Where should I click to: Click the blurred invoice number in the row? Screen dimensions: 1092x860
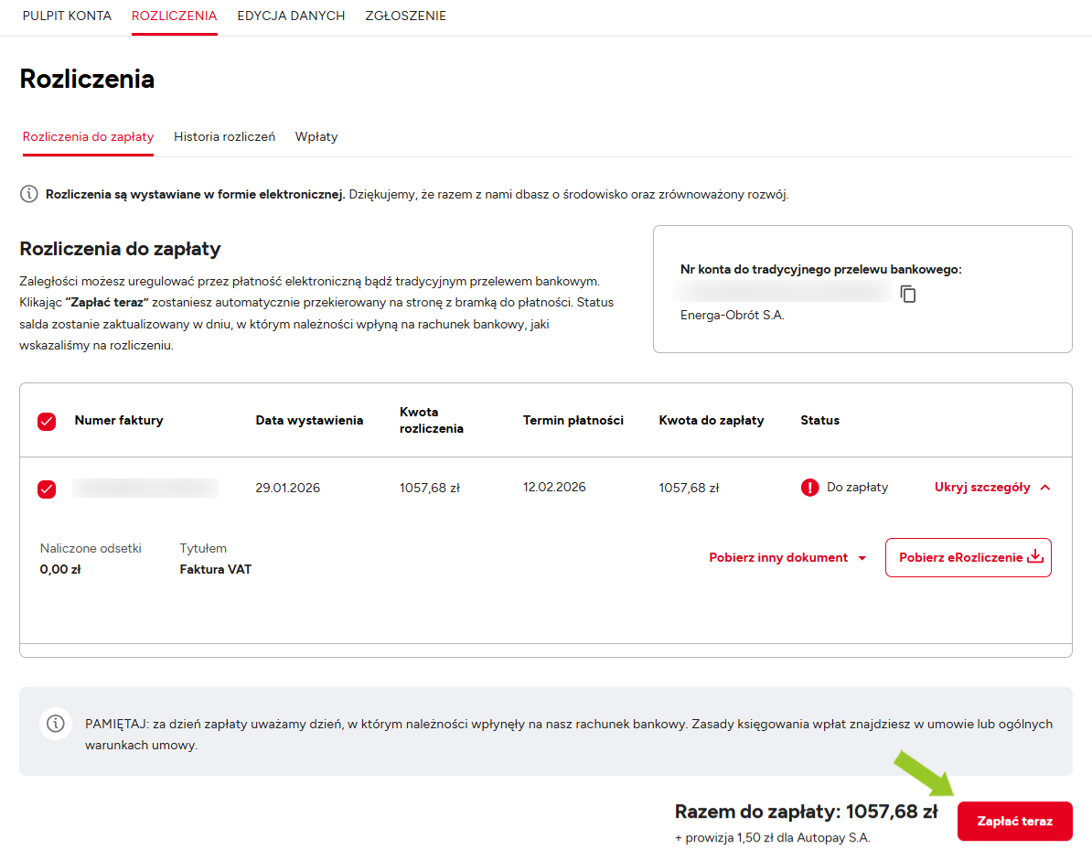click(x=145, y=488)
